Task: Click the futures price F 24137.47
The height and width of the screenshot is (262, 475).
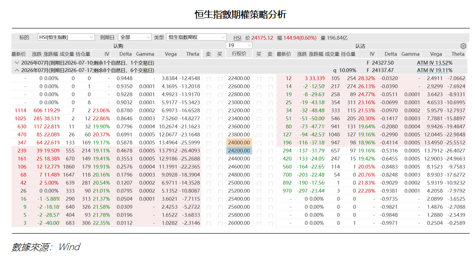Action: (380, 70)
